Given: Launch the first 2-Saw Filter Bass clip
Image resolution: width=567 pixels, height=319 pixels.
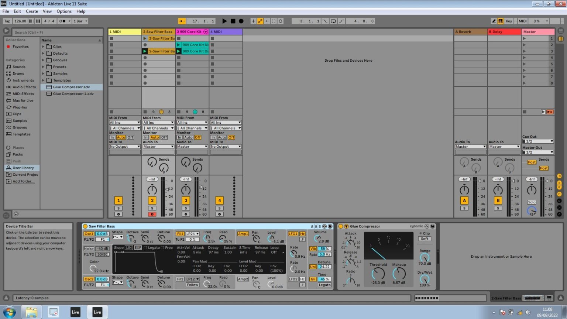Looking at the screenshot, I should [x=145, y=38].
